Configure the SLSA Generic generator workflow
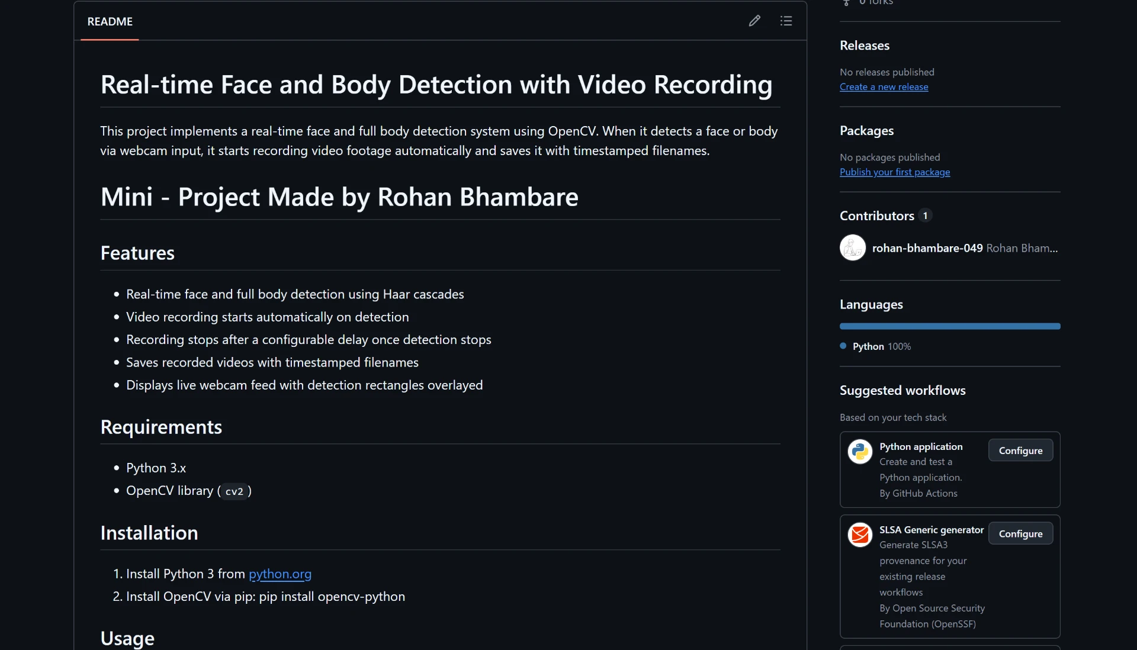 pyautogui.click(x=1020, y=533)
